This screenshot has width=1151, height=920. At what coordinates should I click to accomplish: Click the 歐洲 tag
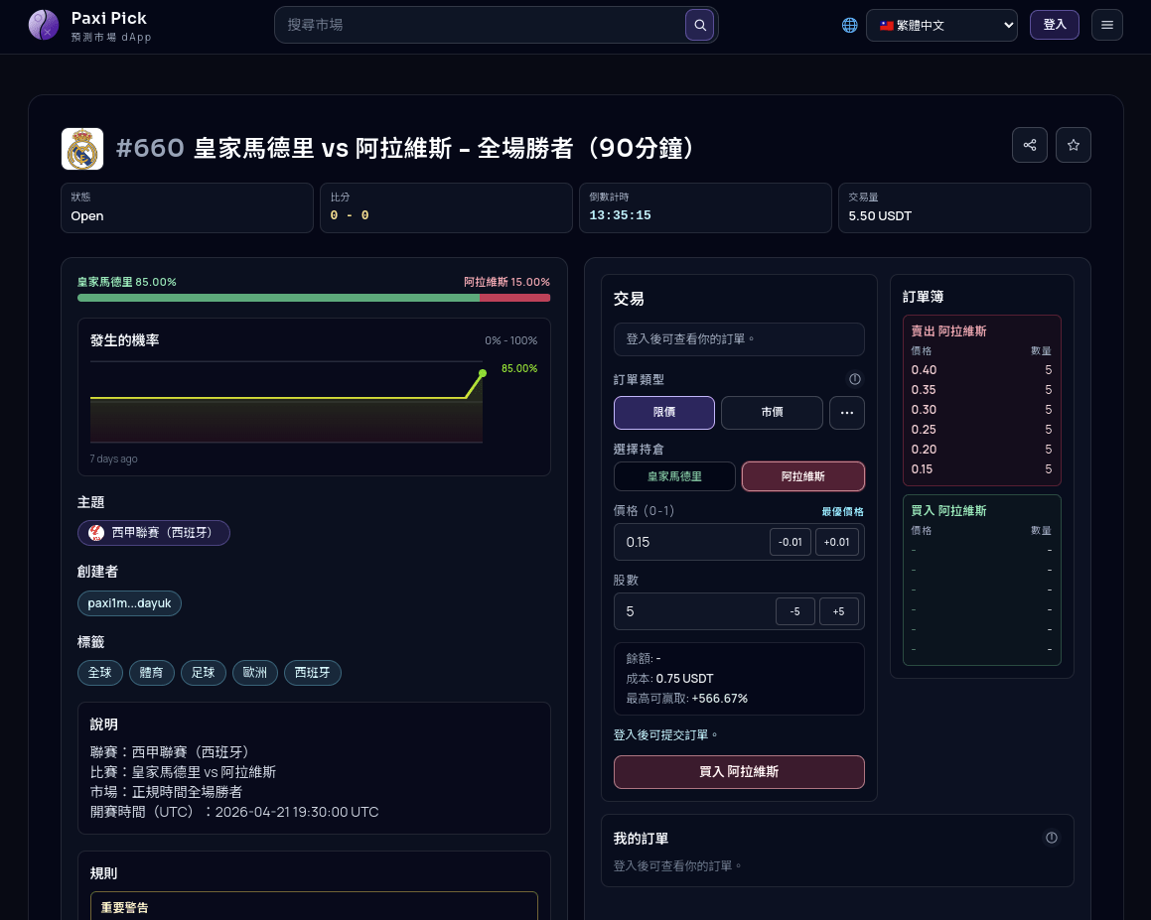(254, 673)
